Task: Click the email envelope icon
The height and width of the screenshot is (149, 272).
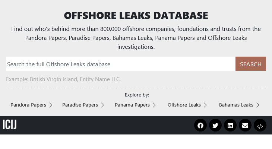Action: coord(245,125)
